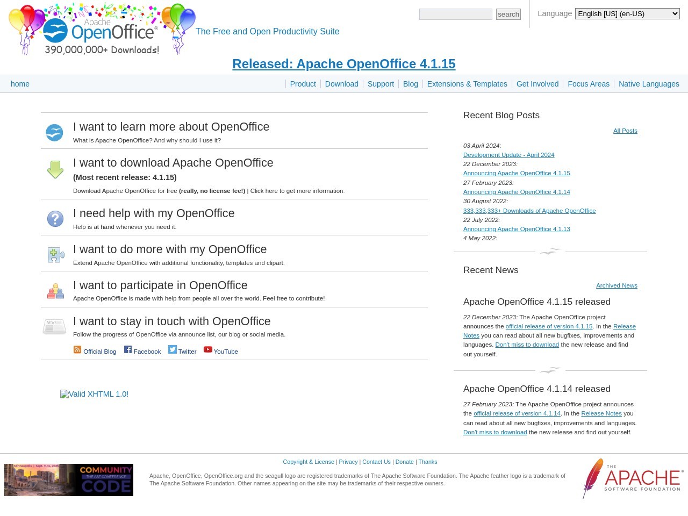The height and width of the screenshot is (516, 688).
Task: Select Extensions & Templates in the navigation
Action: click(x=467, y=84)
